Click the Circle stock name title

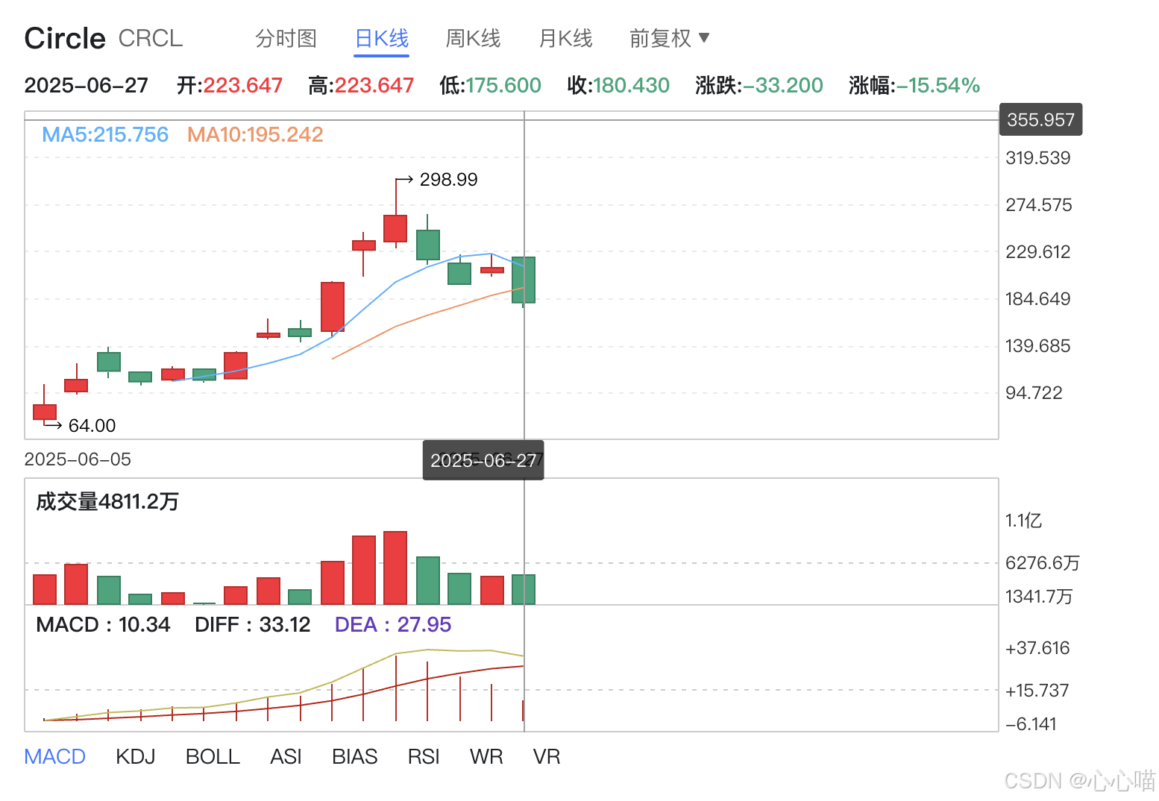[x=65, y=38]
